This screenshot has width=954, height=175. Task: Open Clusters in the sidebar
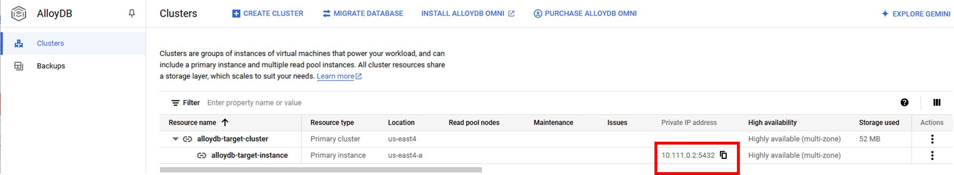pos(73,43)
